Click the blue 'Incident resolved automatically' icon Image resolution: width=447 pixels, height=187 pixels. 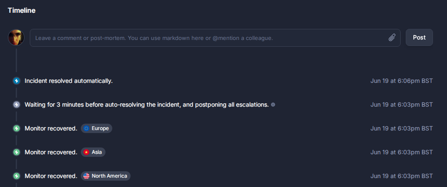(x=17, y=81)
